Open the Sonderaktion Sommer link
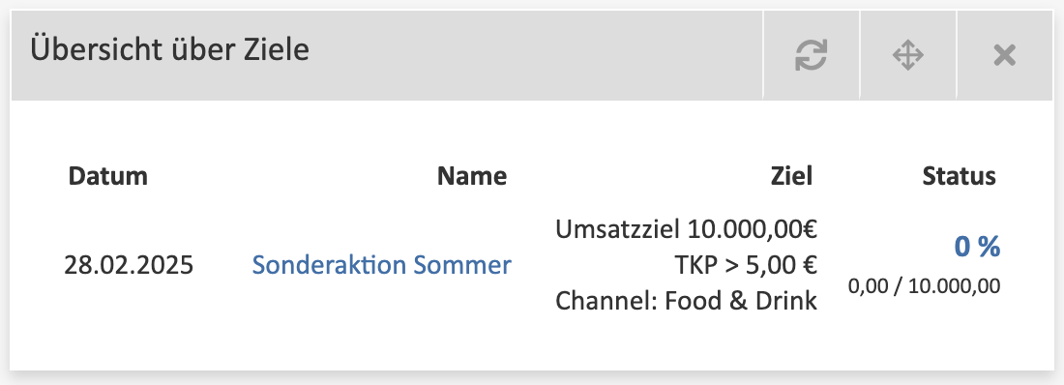1064x385 pixels. point(381,265)
